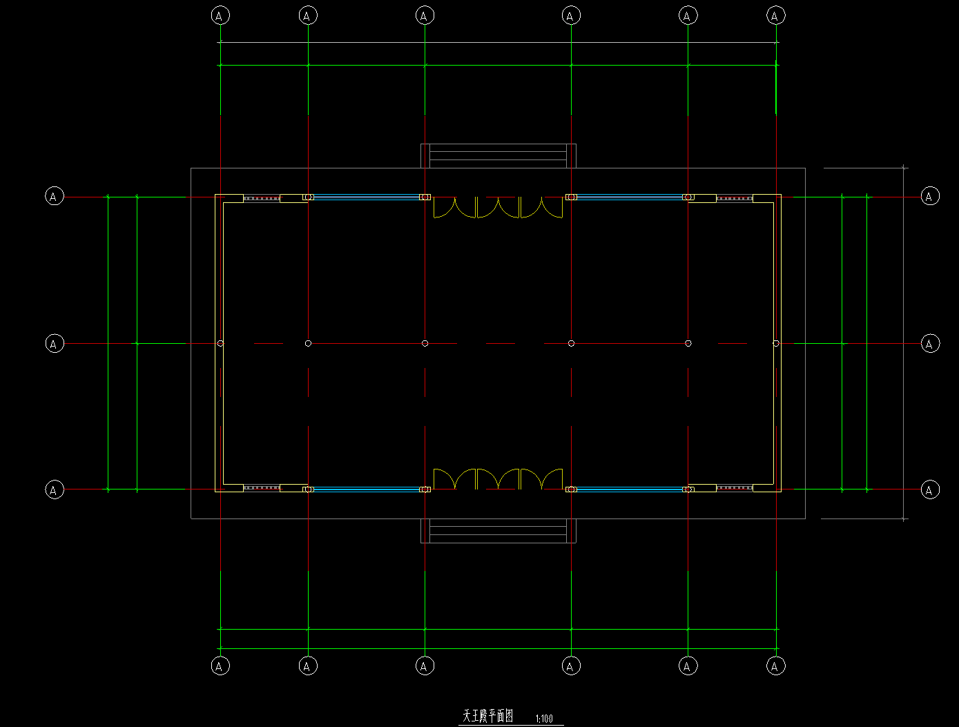Image resolution: width=959 pixels, height=727 pixels.
Task: Select the blue window on south wall left
Action: pos(367,489)
